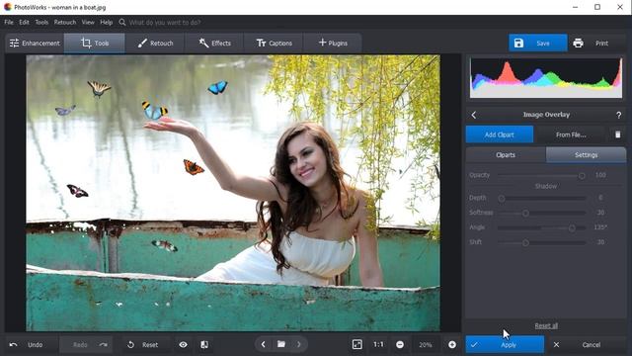The width and height of the screenshot is (632, 356).
Task: Open the Edit menu
Action: 24,22
